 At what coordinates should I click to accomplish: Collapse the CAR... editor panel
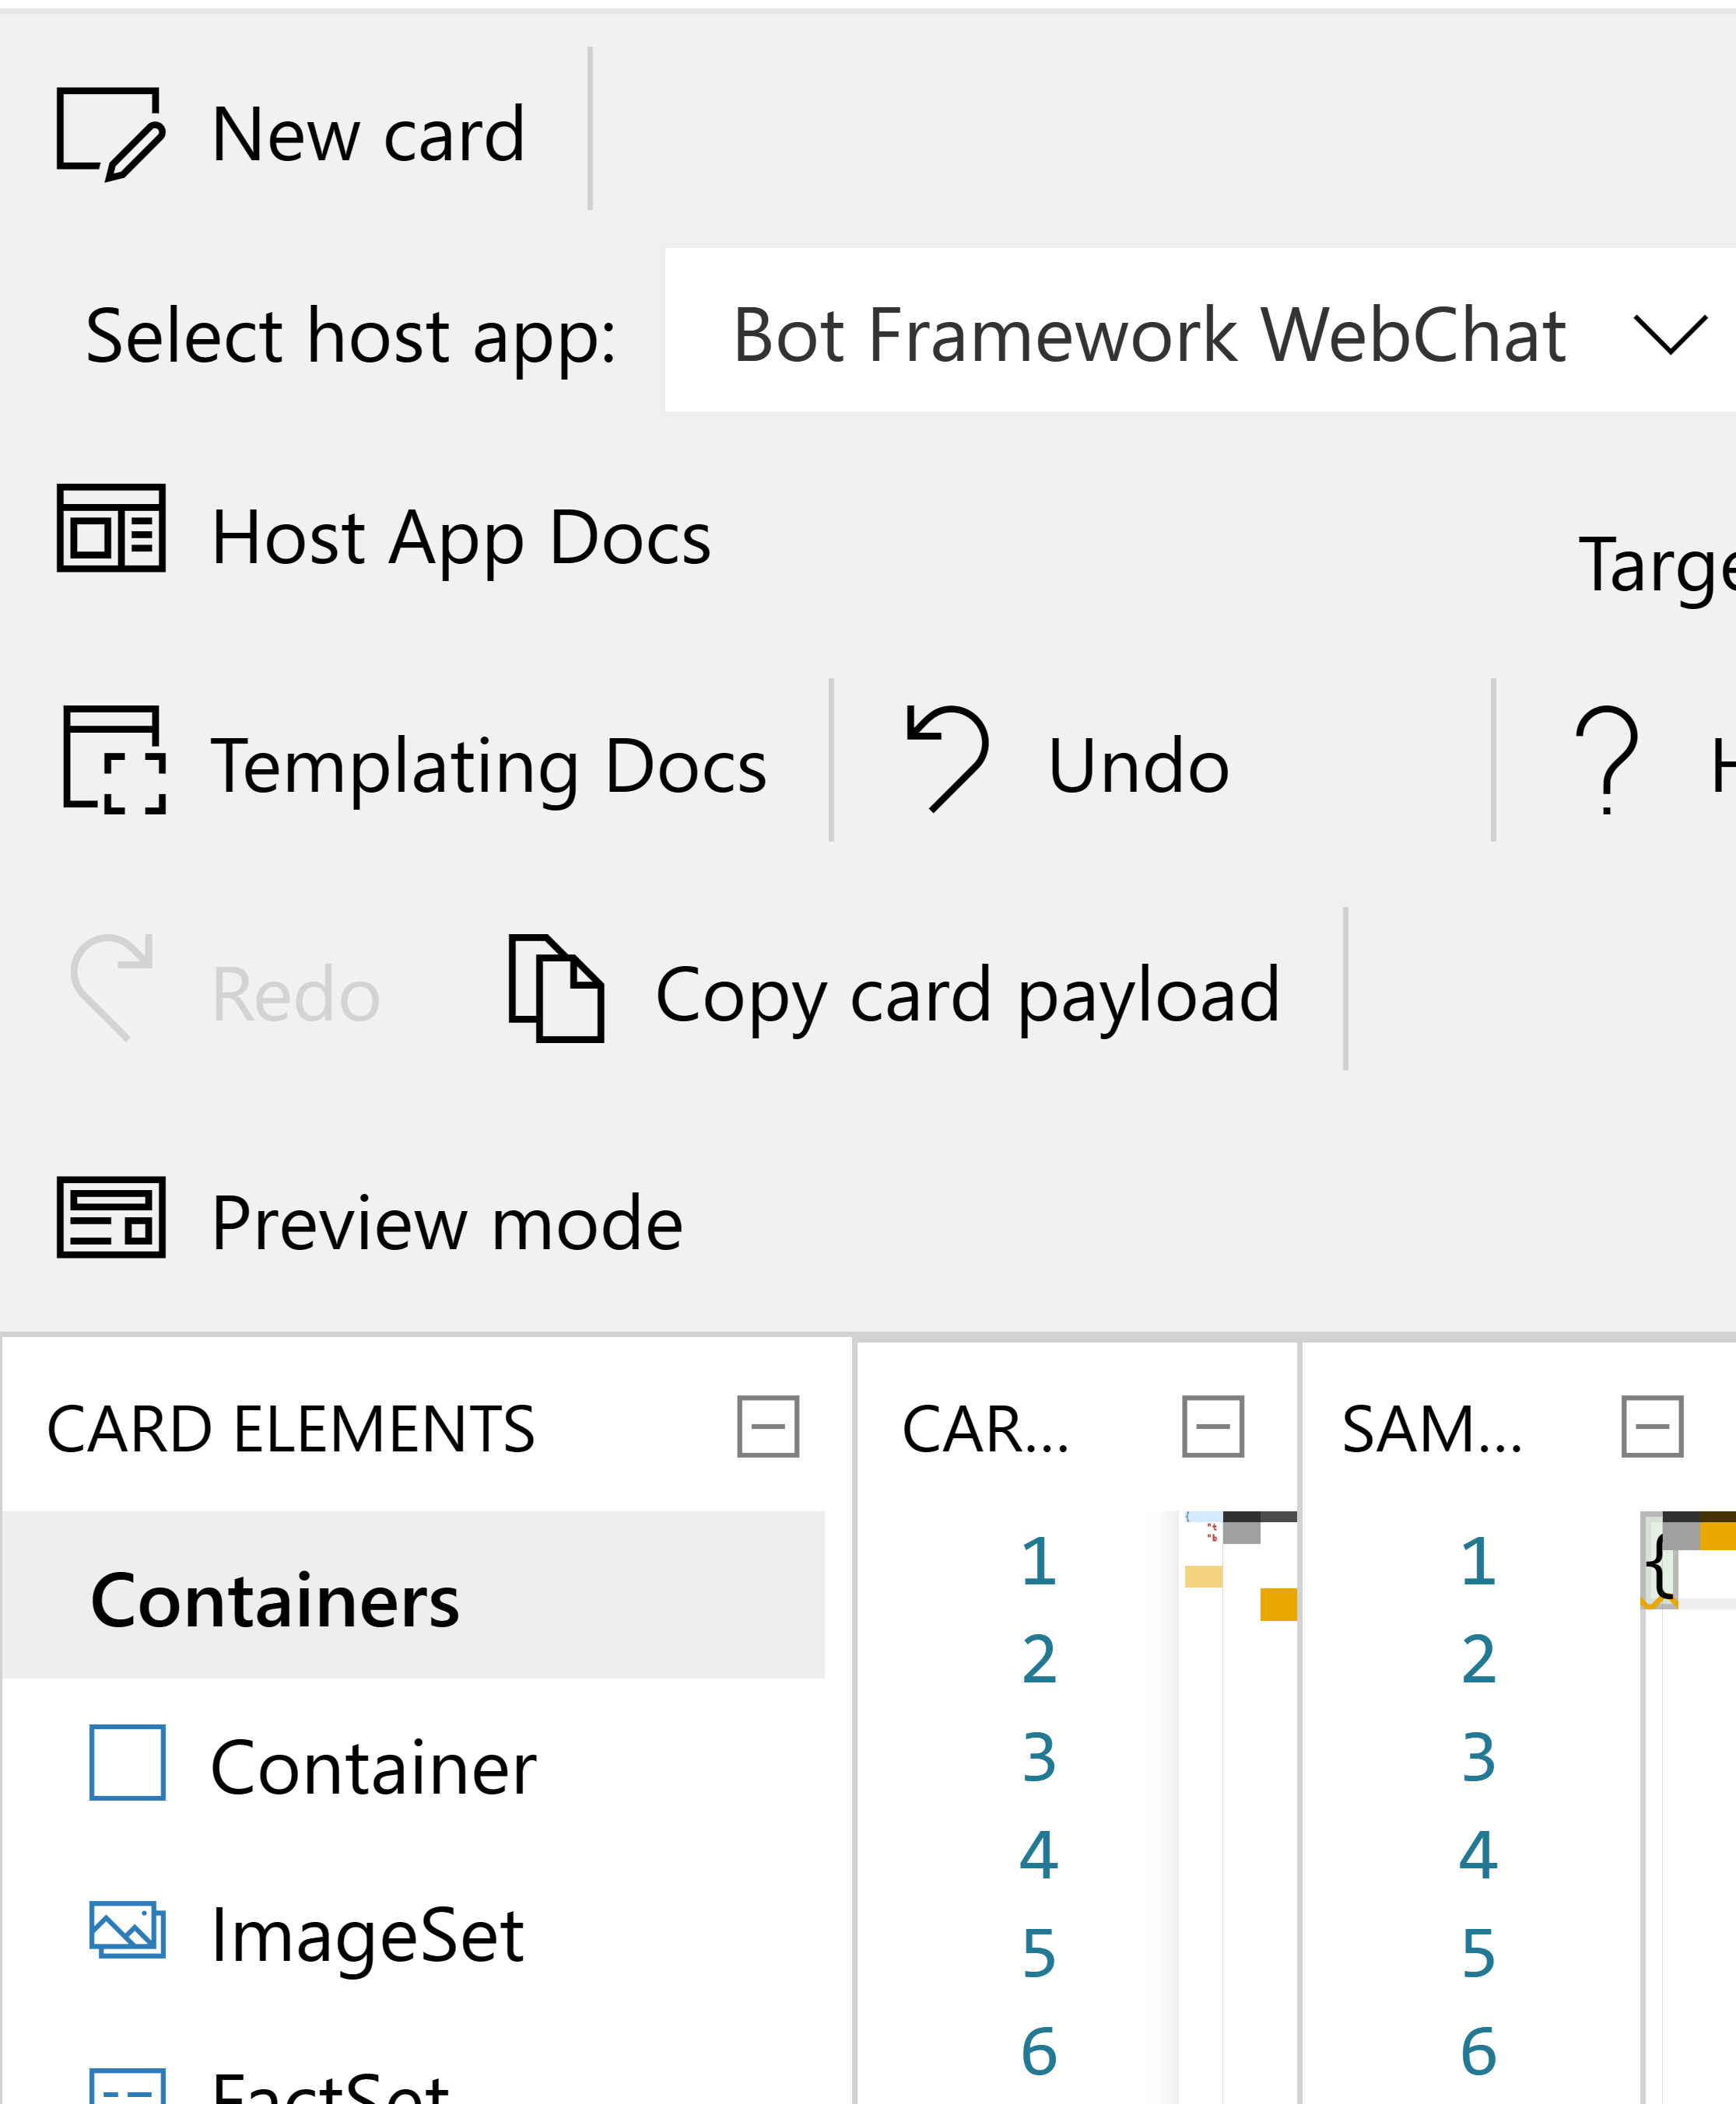click(x=1213, y=1427)
